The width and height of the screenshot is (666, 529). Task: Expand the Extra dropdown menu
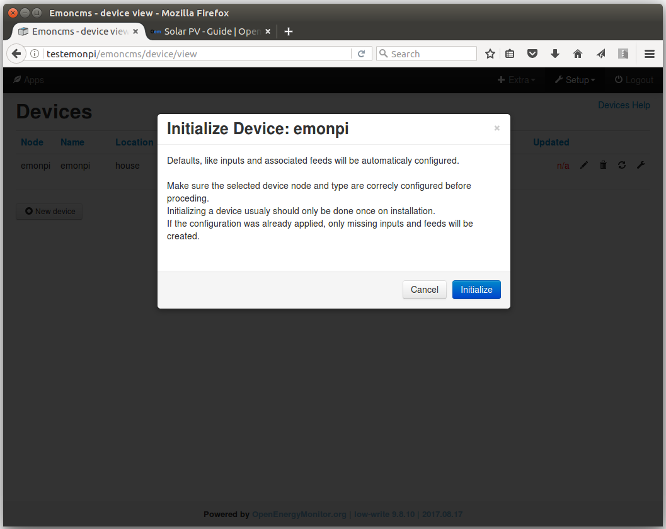[517, 80]
